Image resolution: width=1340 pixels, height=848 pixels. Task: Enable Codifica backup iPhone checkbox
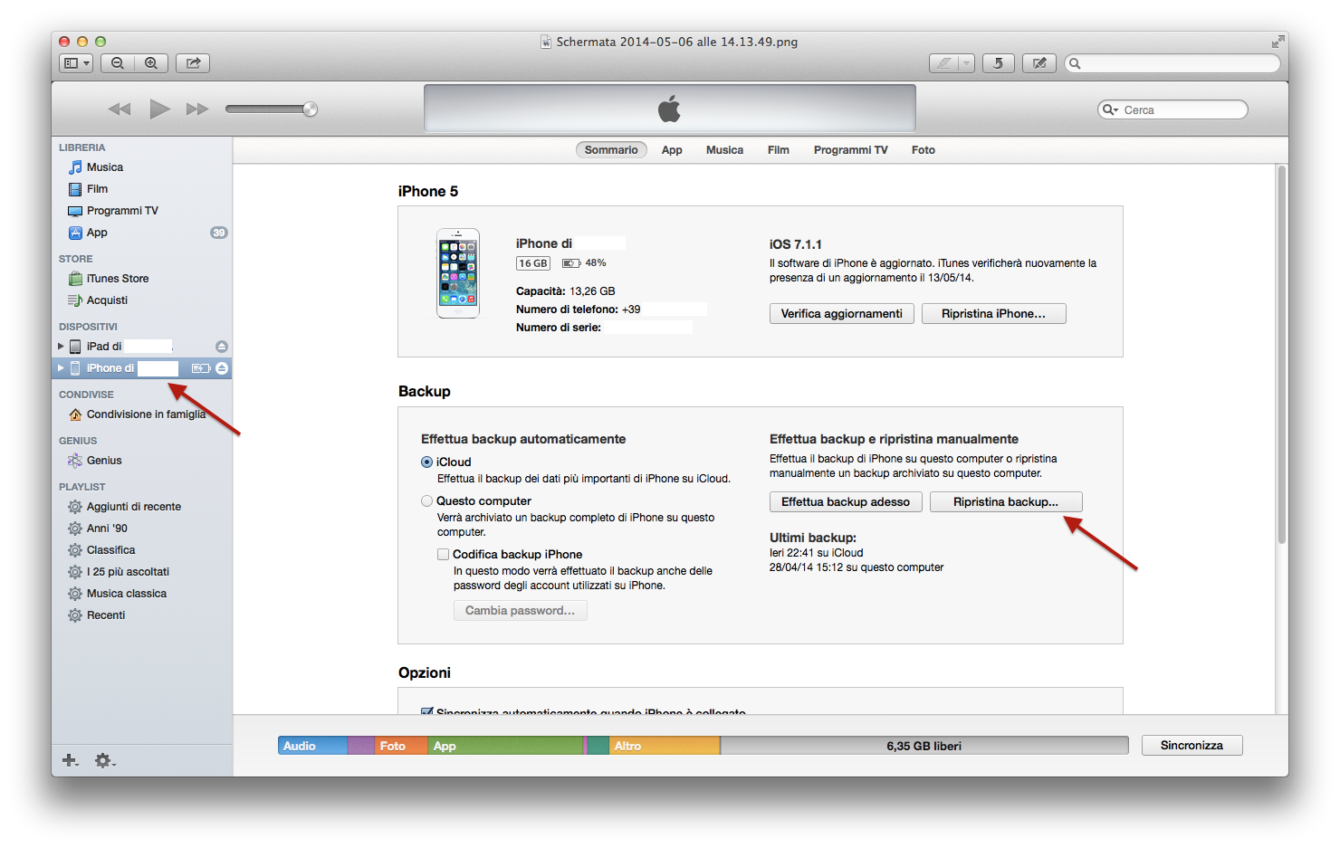[444, 554]
